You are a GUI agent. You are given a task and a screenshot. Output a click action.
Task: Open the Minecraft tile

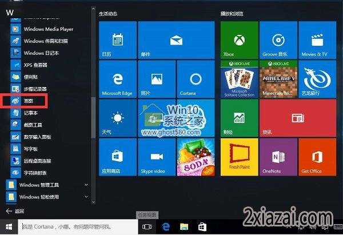coord(278,79)
